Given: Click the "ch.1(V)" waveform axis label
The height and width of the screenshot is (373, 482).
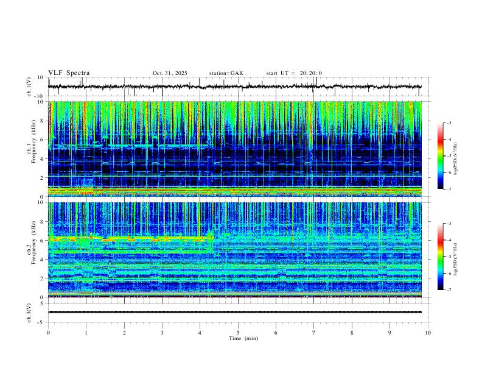Looking at the screenshot, I should (x=29, y=87).
